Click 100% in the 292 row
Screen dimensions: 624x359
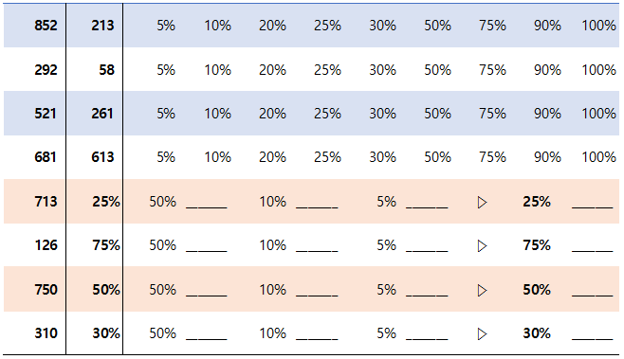click(598, 70)
